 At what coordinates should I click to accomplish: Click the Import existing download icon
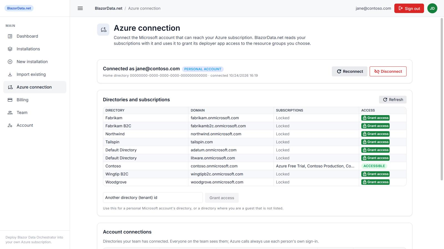coord(10,74)
